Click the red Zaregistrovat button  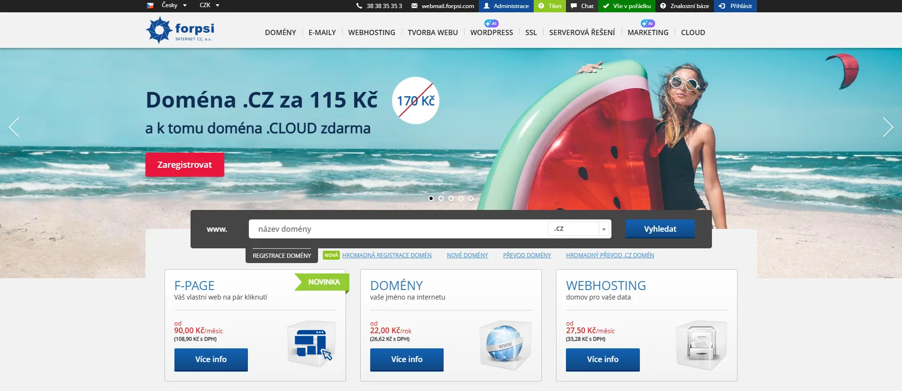(x=185, y=164)
